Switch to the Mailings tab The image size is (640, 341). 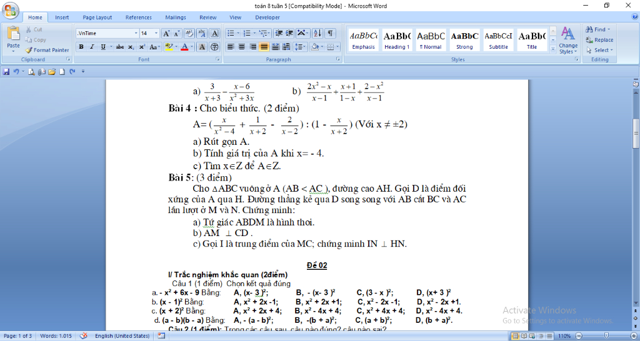point(176,17)
